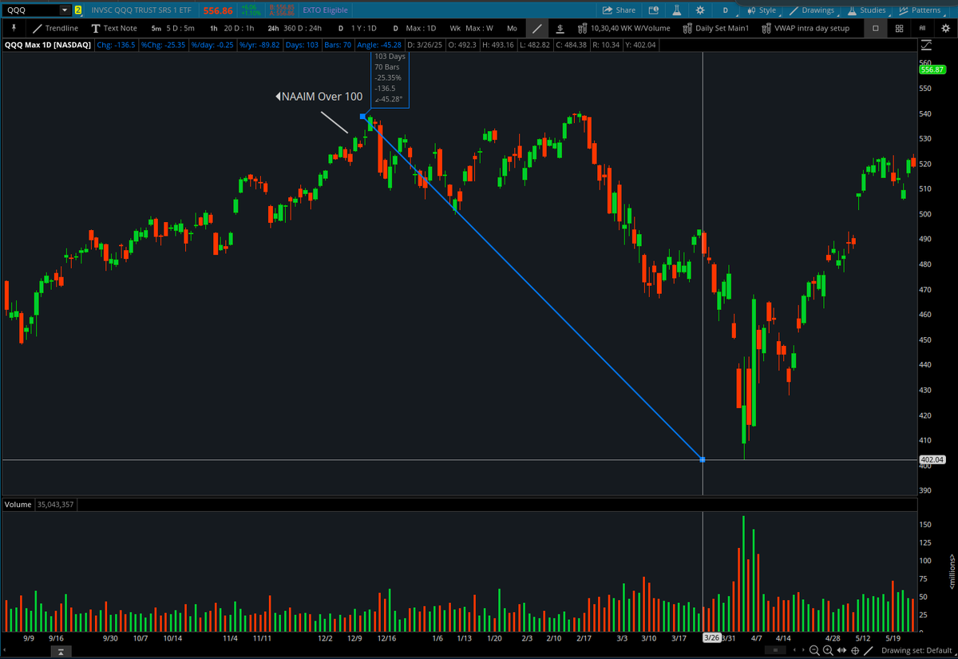This screenshot has width=958, height=659.
Task: Open the Patterns menu
Action: [x=920, y=10]
